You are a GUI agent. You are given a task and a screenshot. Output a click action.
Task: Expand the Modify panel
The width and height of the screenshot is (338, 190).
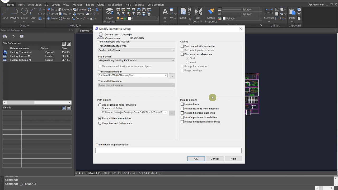(75, 26)
